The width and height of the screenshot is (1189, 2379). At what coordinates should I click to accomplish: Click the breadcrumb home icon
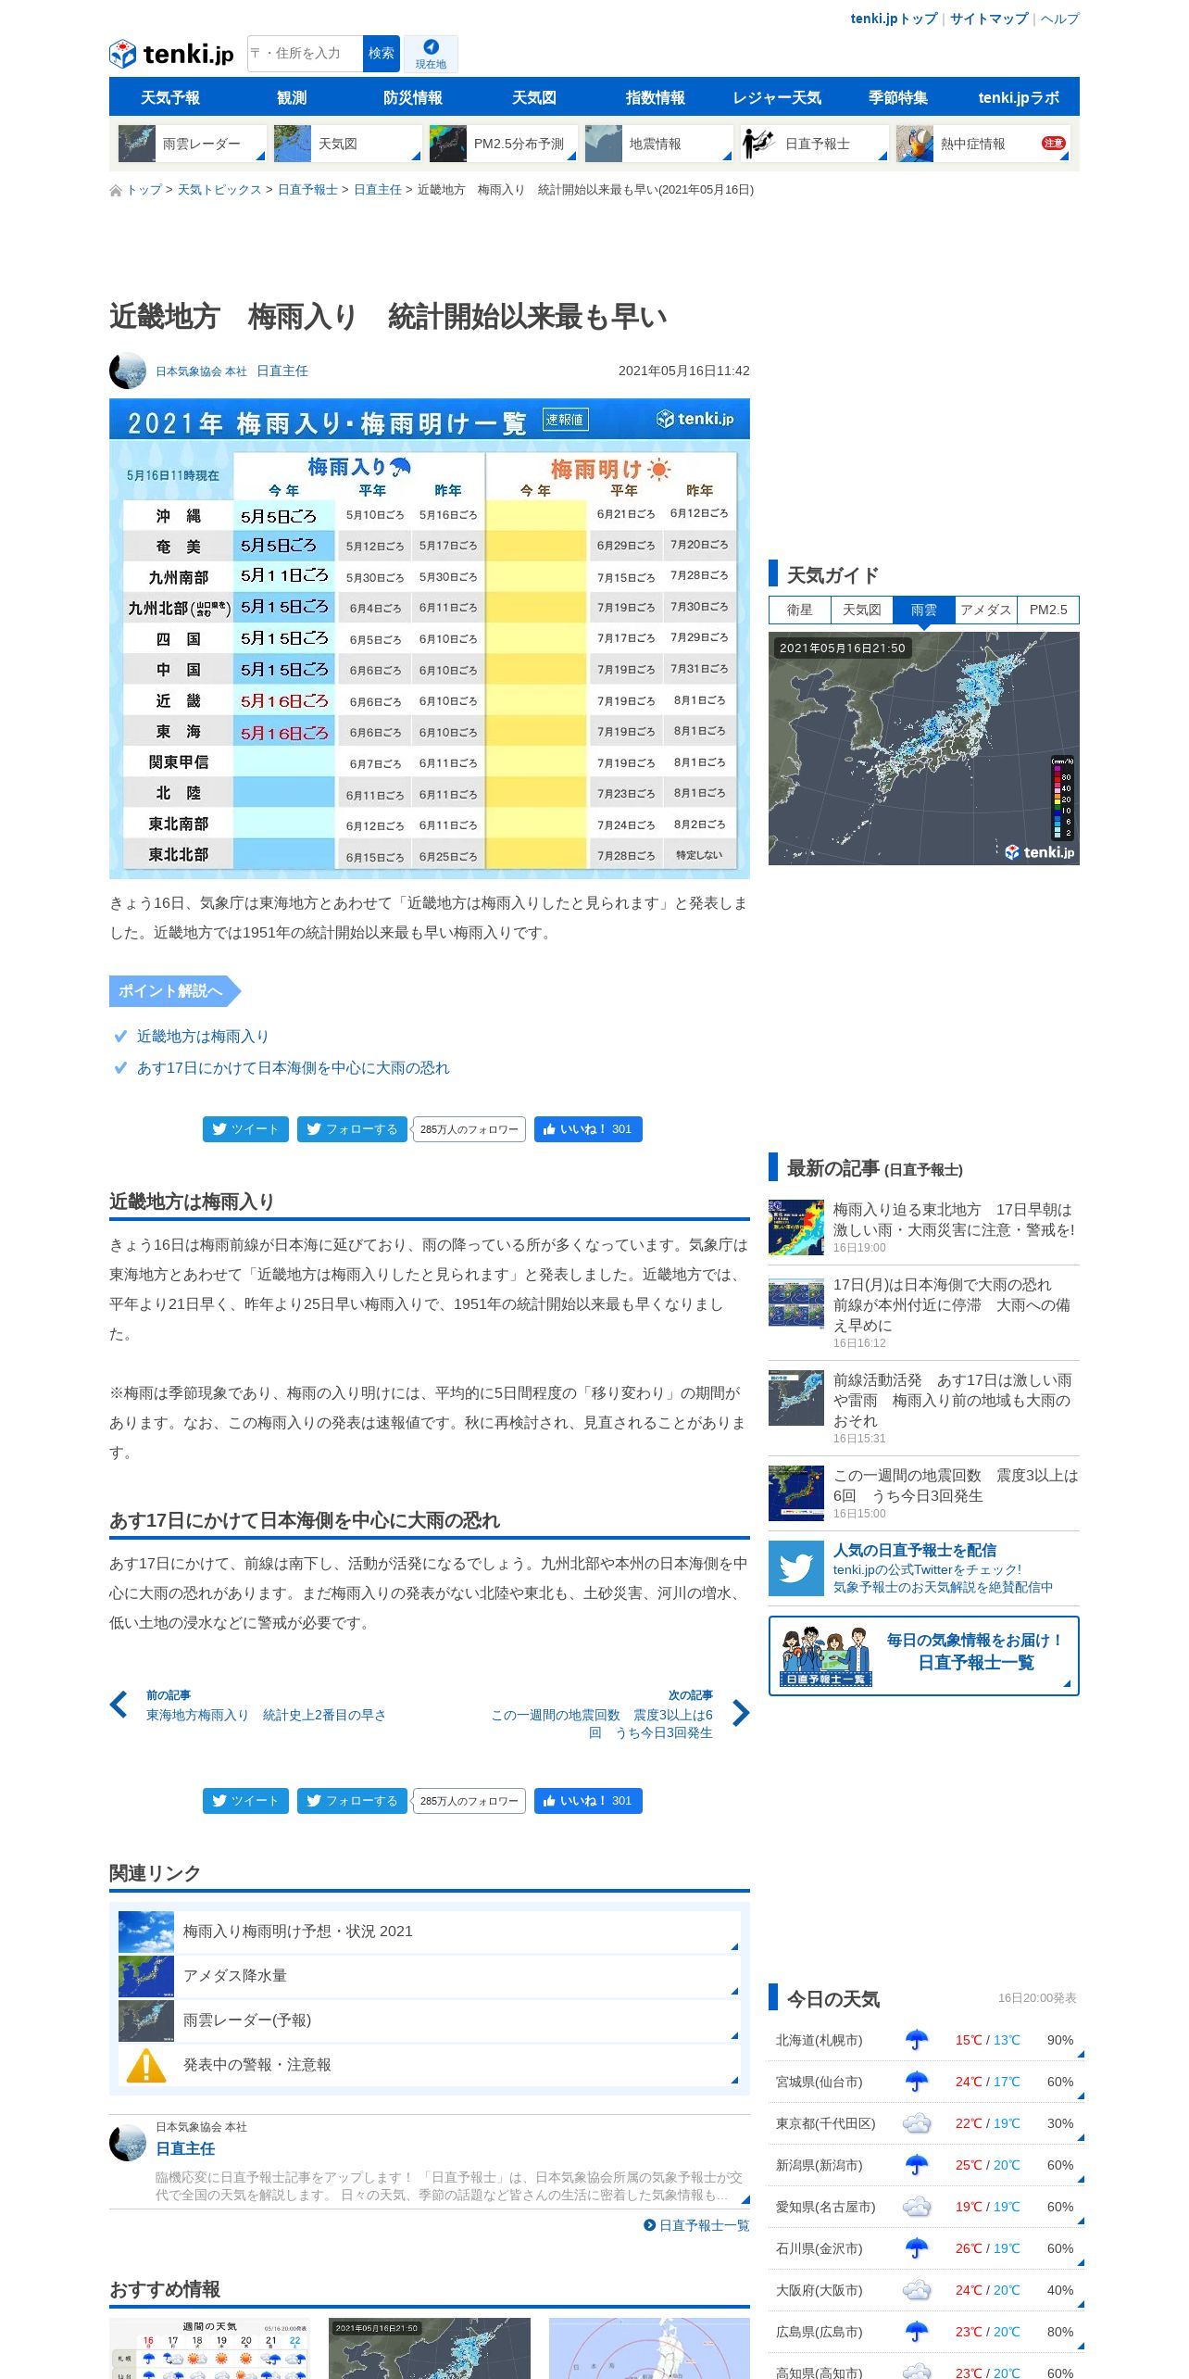(x=116, y=190)
